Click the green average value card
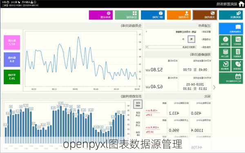Viewport: 245px width, 153px height. [12, 77]
